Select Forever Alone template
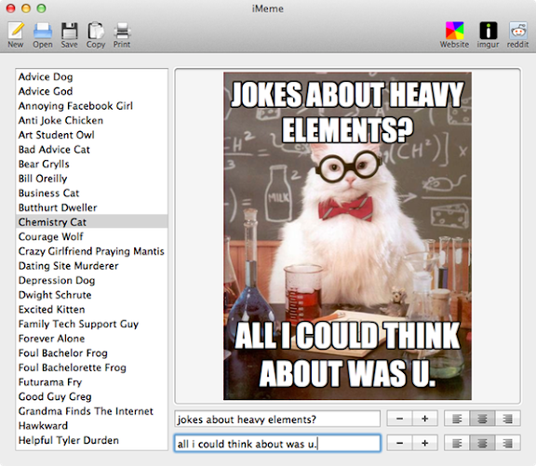This screenshot has height=466, width=536. tap(91, 339)
